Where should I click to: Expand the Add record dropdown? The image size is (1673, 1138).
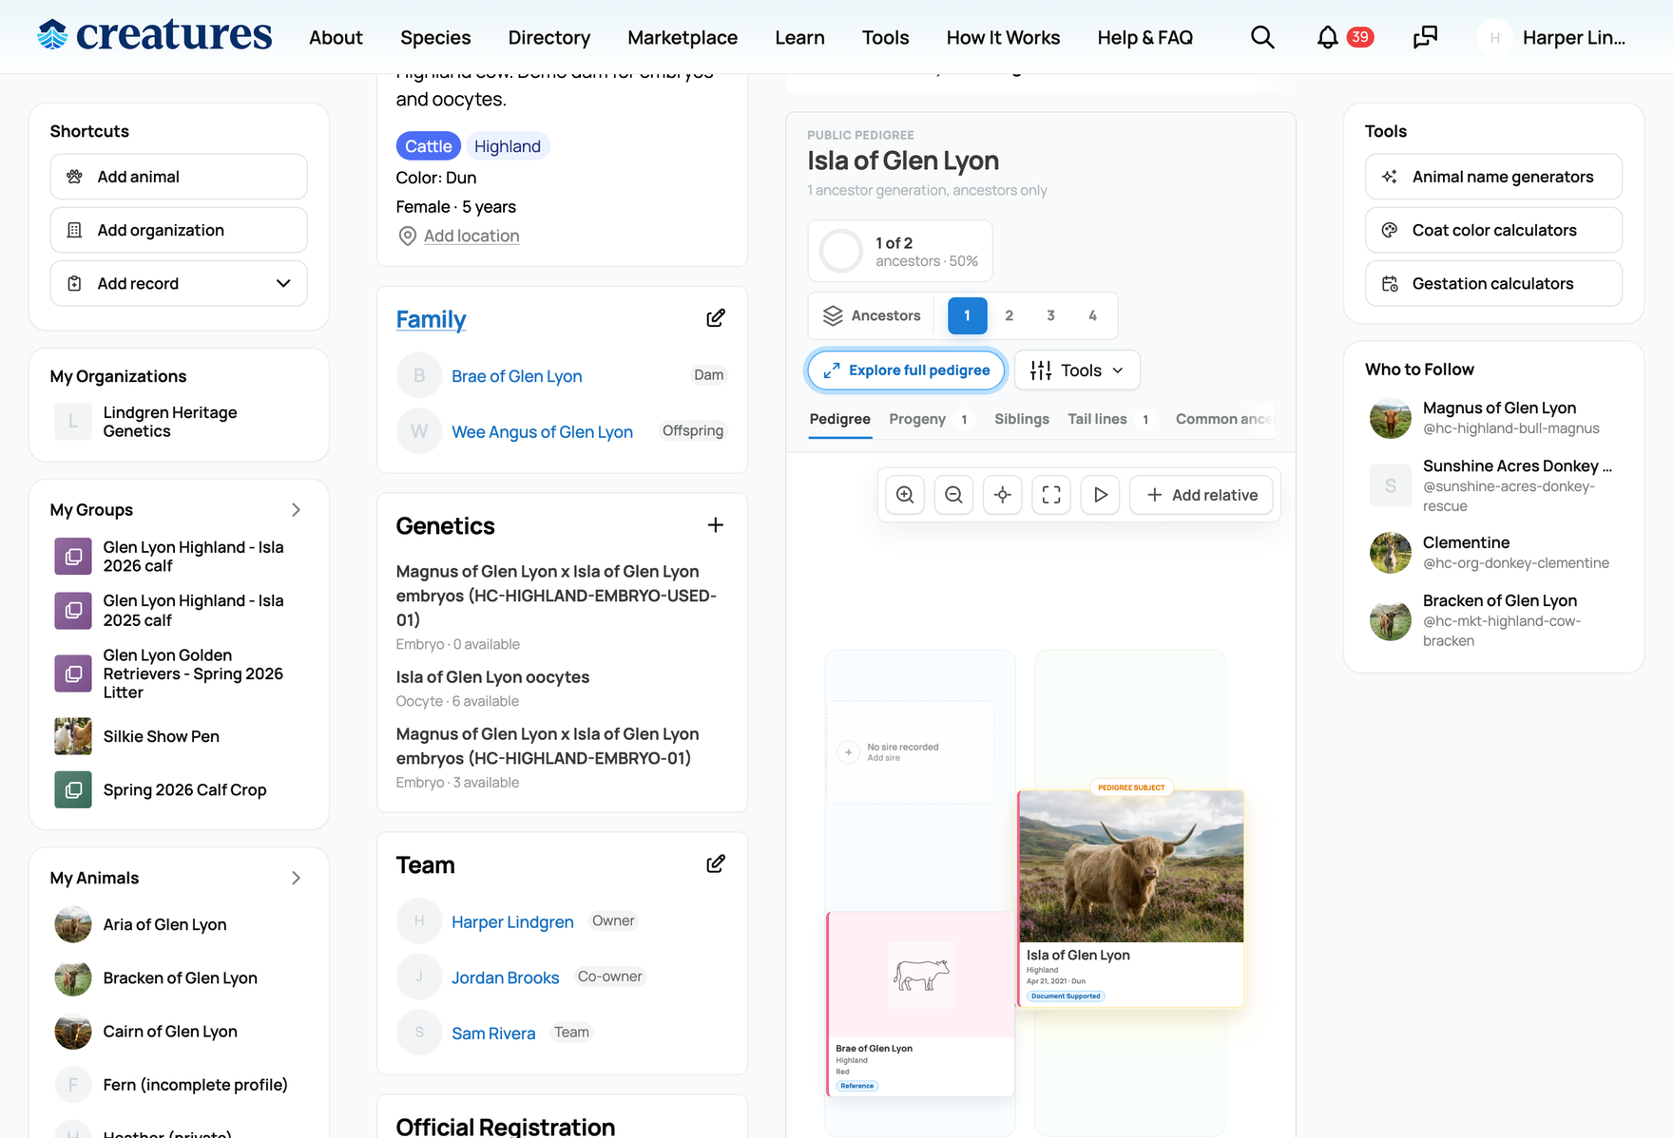click(x=179, y=284)
